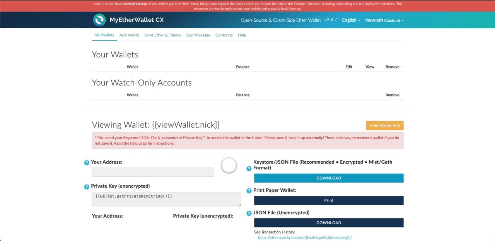Click the MyEtherWallet logo icon
This screenshot has height=241, width=495.
[x=100, y=19]
